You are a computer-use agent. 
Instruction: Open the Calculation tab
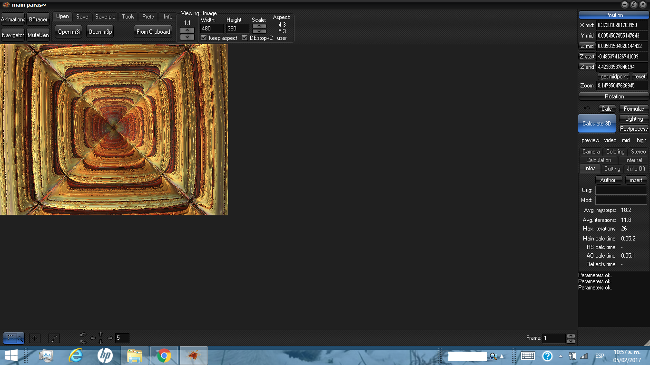pos(599,160)
